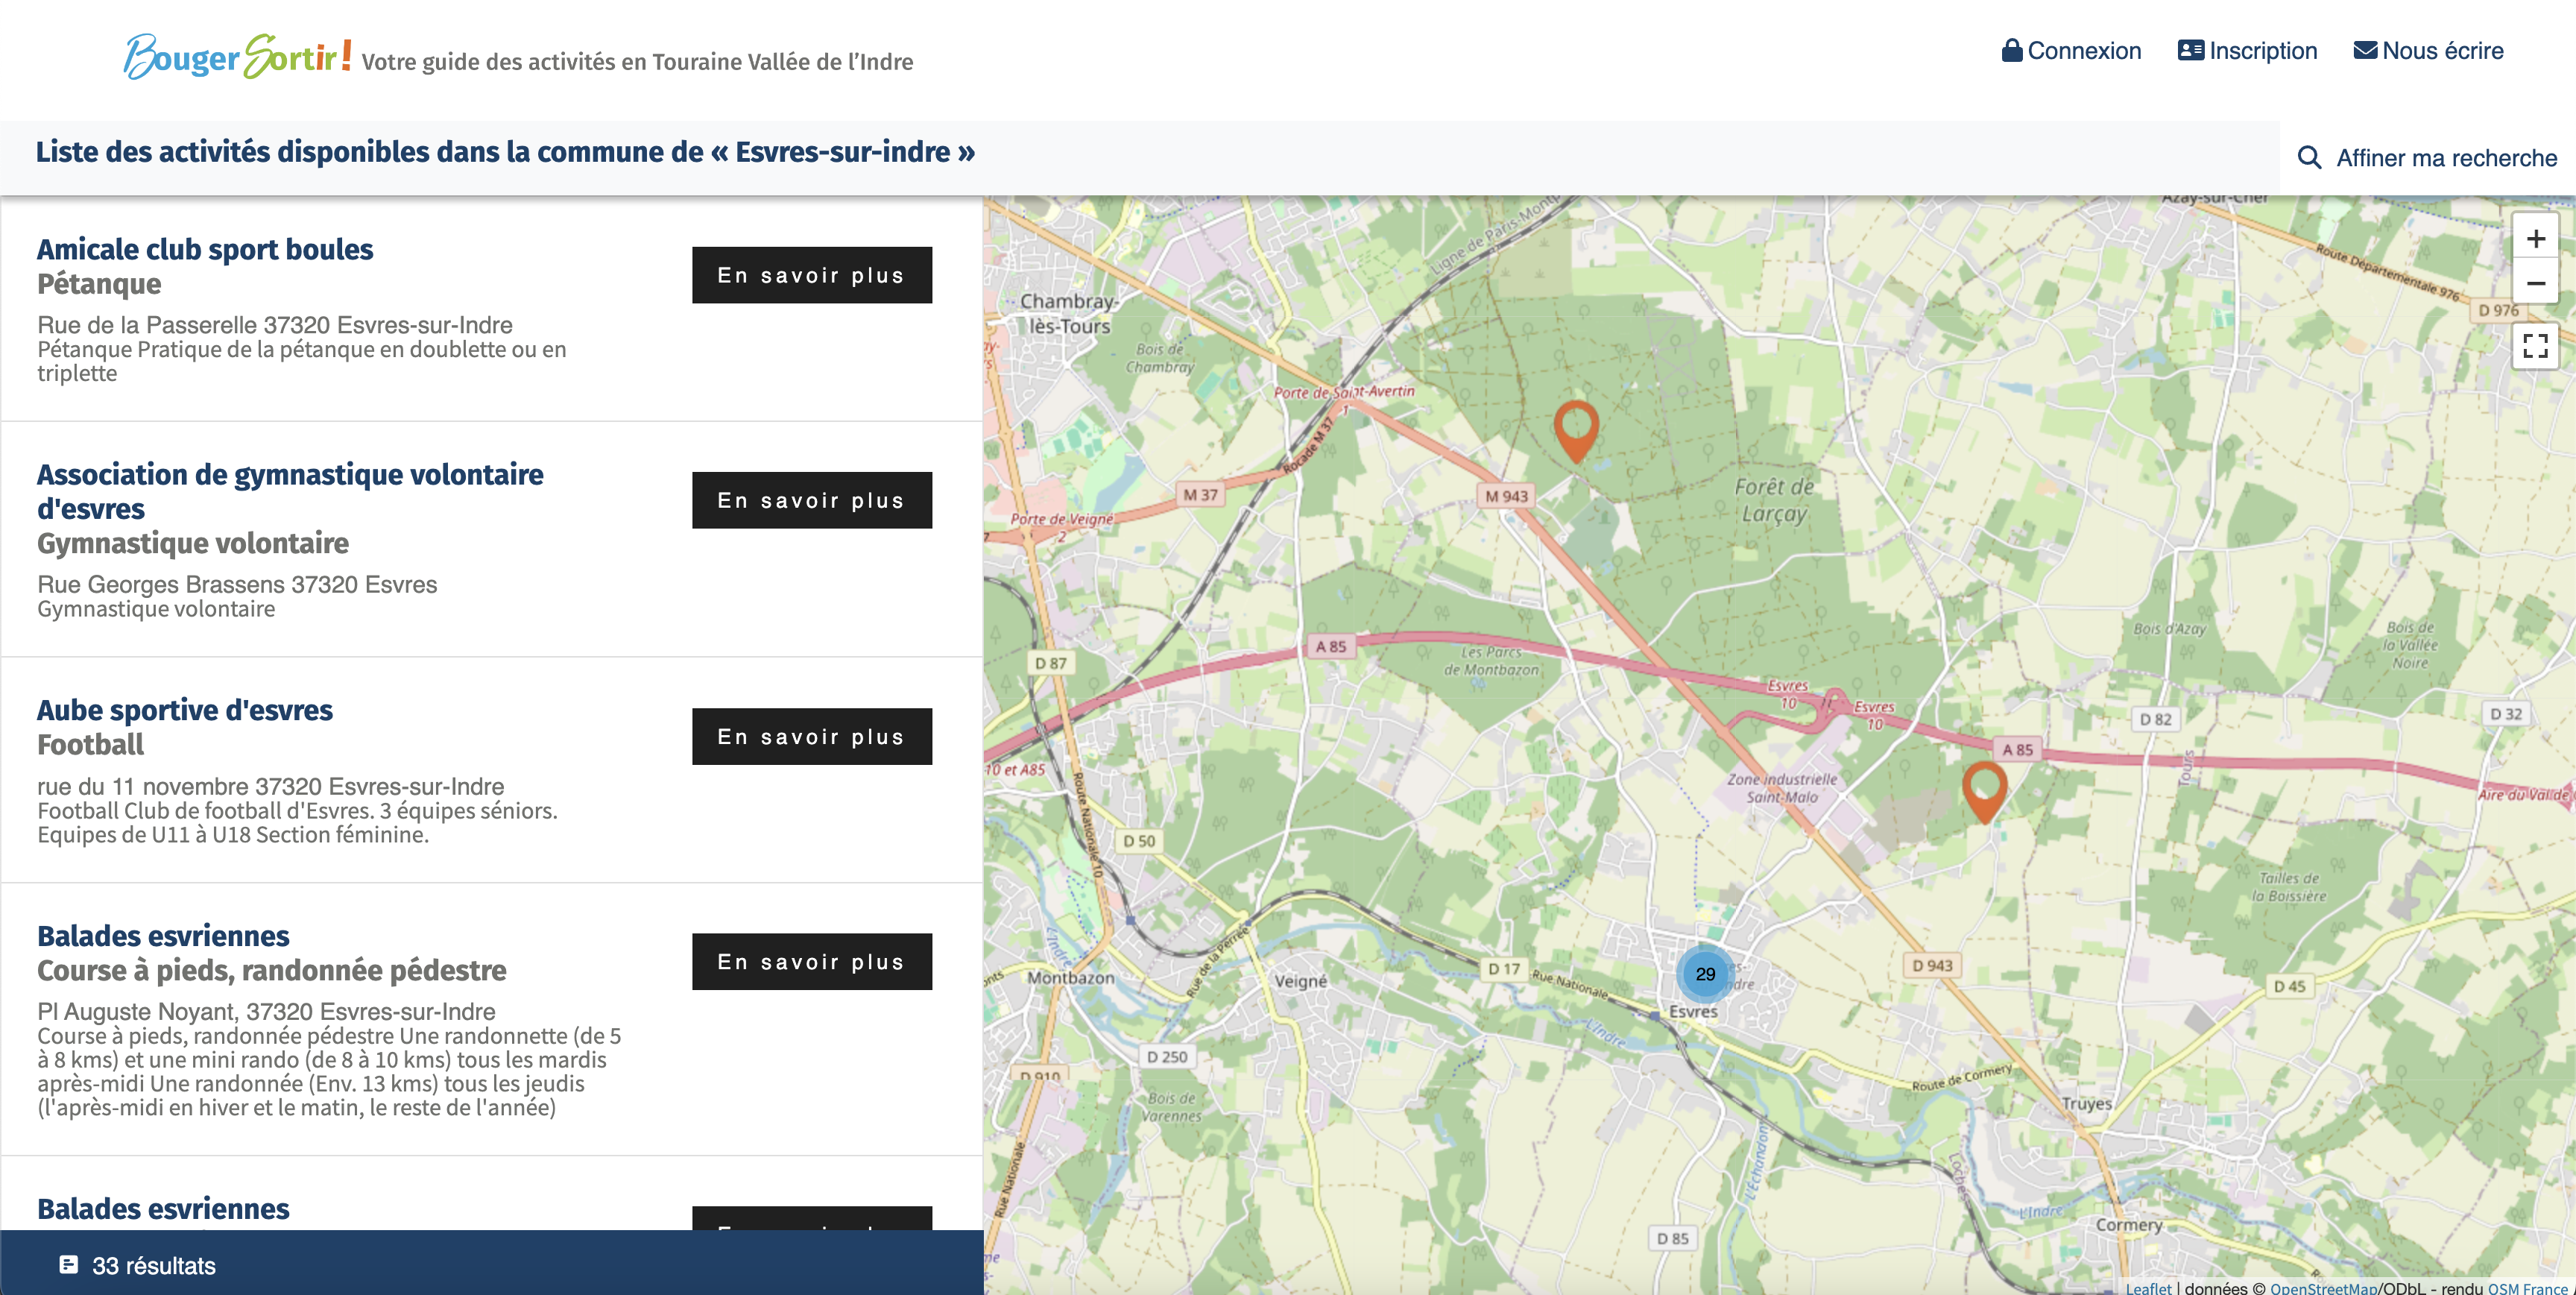Click the Gymnastique volontaire category heading
This screenshot has width=2576, height=1295.
pos(193,543)
